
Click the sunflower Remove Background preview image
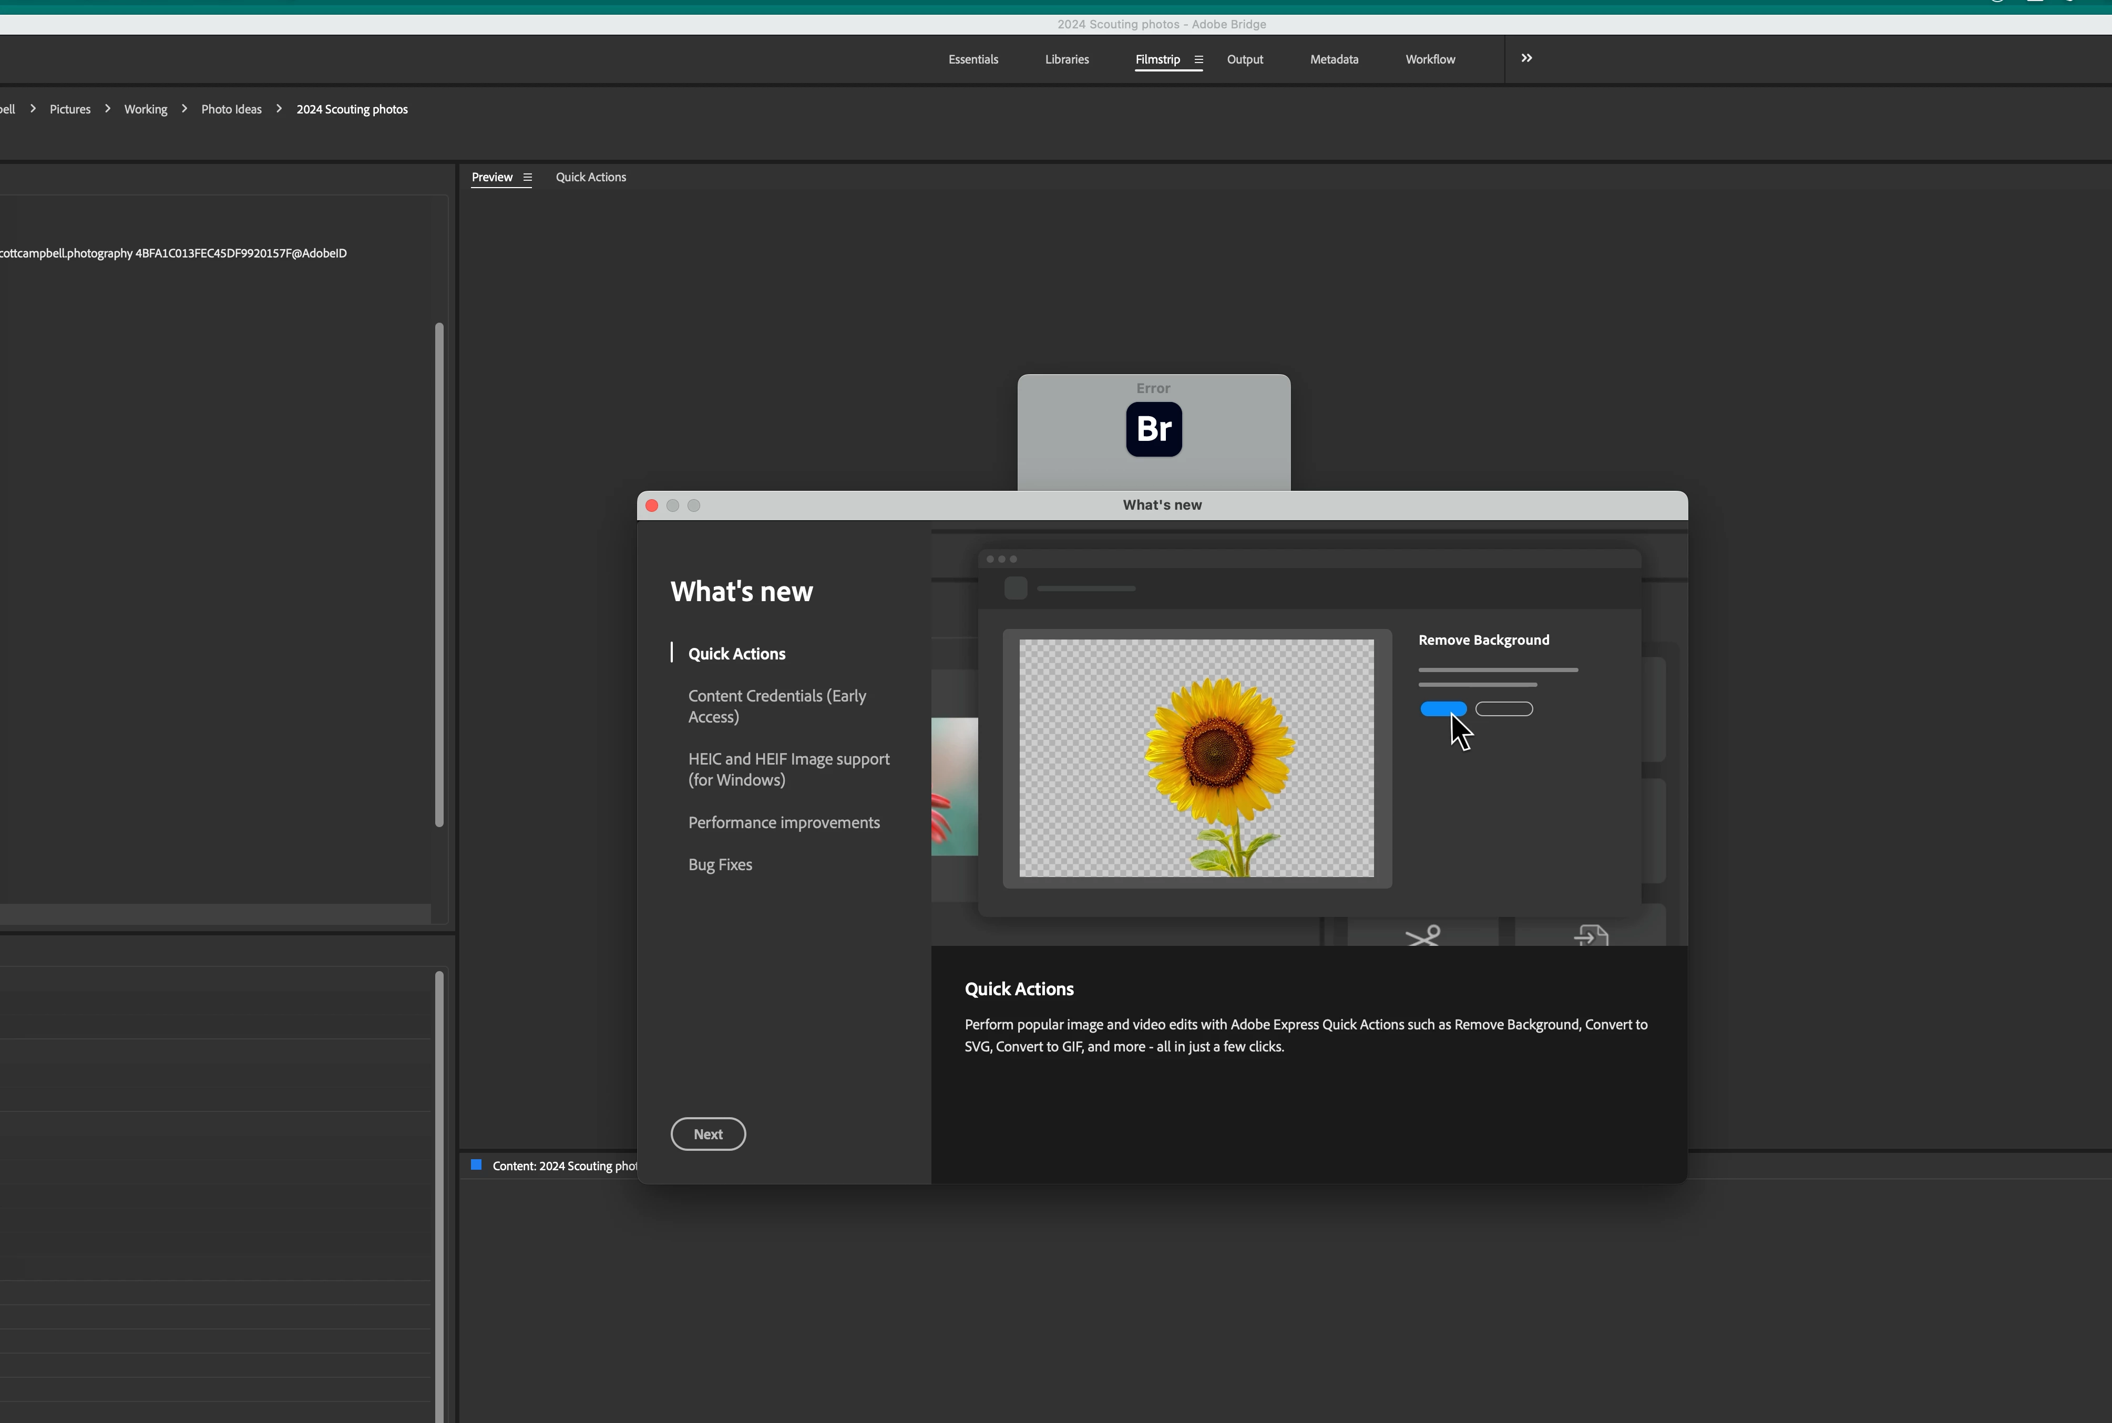click(x=1196, y=759)
